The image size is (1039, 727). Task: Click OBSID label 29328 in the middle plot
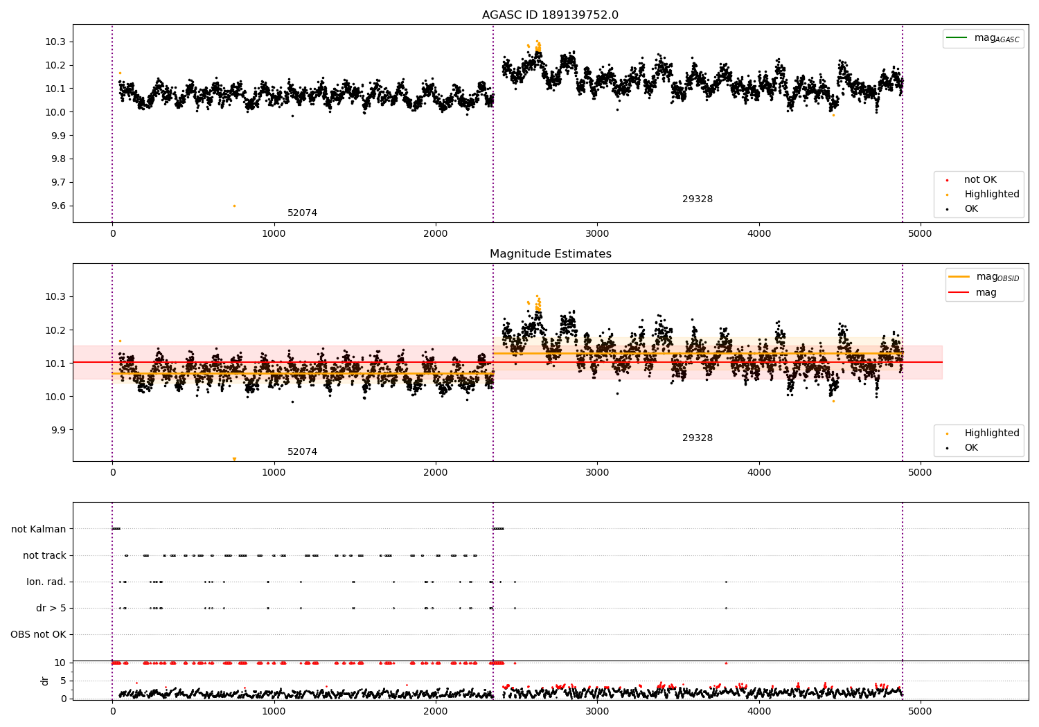pyautogui.click(x=698, y=438)
